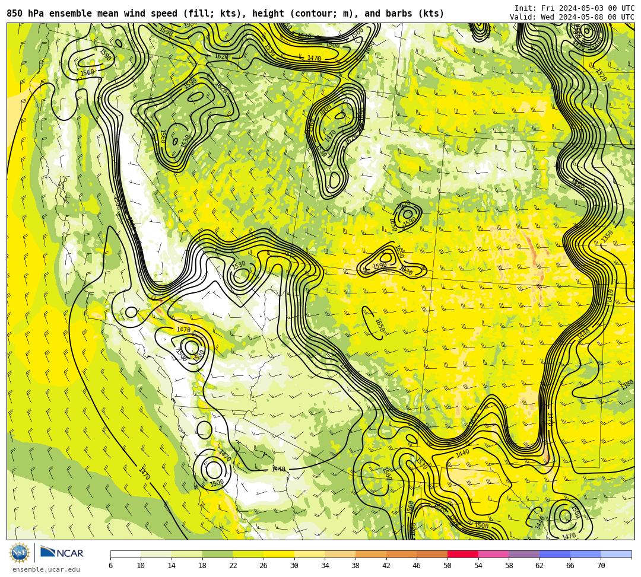Open the ensemble.ucar.edu link text
The image size is (641, 577).
(46, 570)
